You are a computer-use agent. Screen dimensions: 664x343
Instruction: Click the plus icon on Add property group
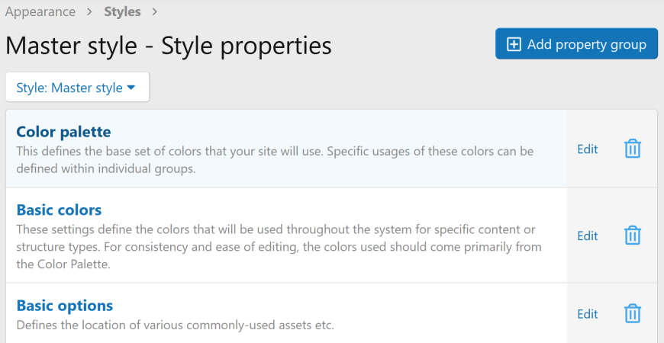(x=514, y=44)
